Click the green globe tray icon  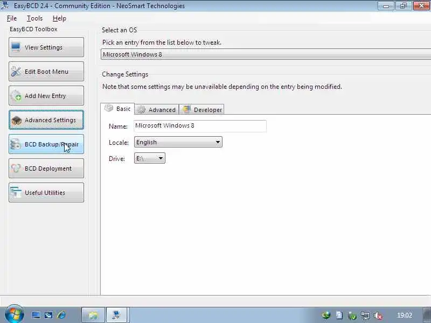tap(326, 315)
